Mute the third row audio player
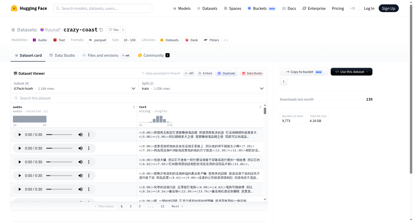 click(81, 162)
